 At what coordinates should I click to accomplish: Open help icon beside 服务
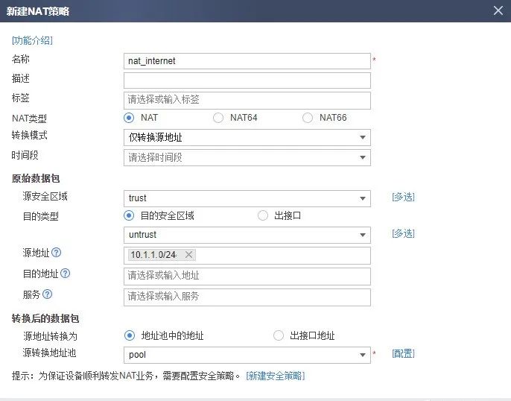click(x=47, y=294)
